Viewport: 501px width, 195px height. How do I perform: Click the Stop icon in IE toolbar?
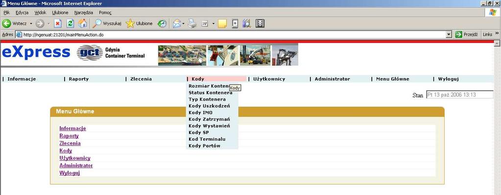[x=58, y=23]
